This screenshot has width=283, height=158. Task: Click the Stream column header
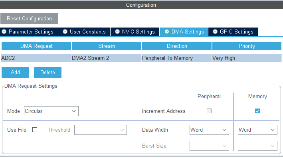107,46
